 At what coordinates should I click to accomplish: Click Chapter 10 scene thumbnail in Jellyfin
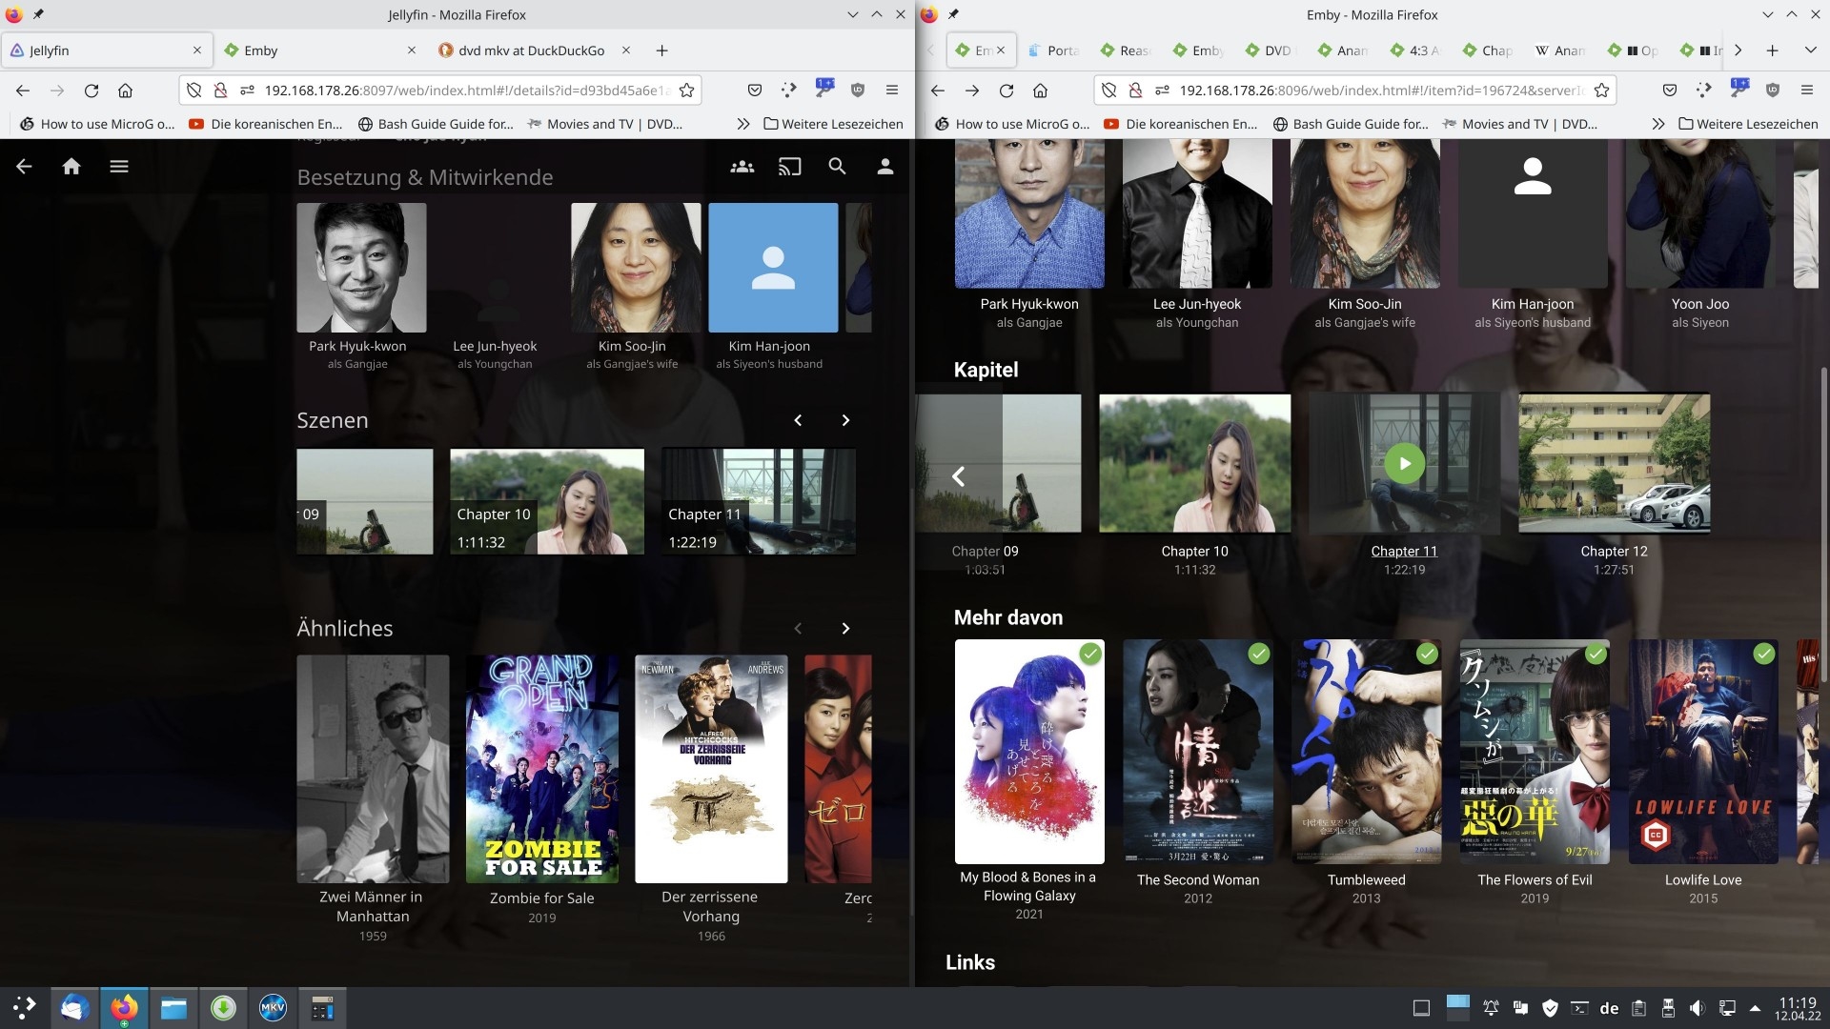coord(546,501)
